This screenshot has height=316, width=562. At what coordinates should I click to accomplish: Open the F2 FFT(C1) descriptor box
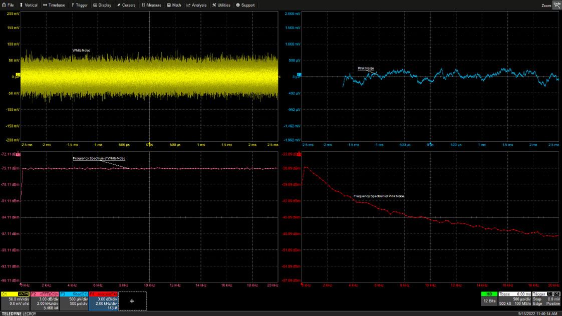(45, 300)
